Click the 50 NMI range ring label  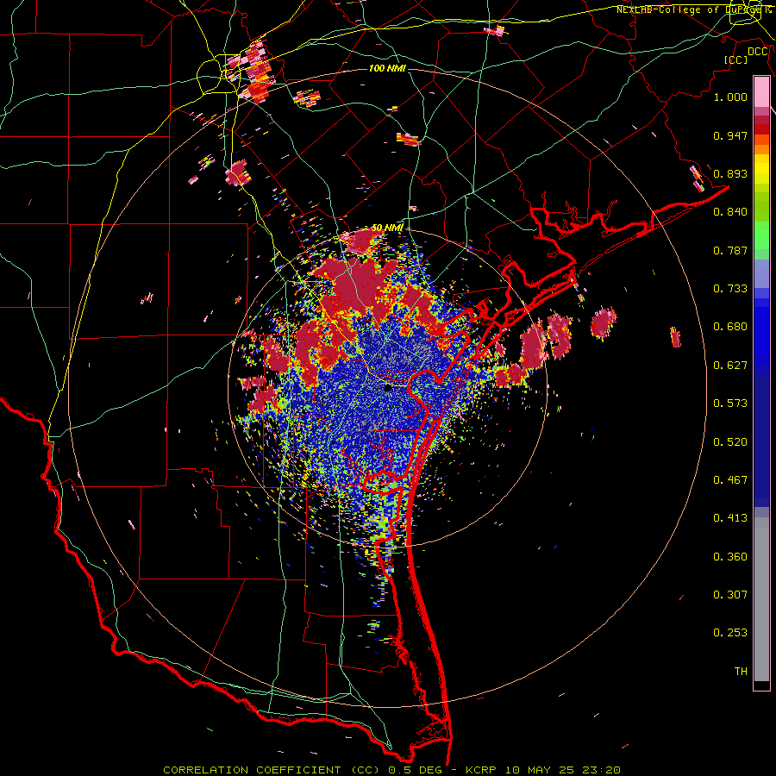pos(387,228)
